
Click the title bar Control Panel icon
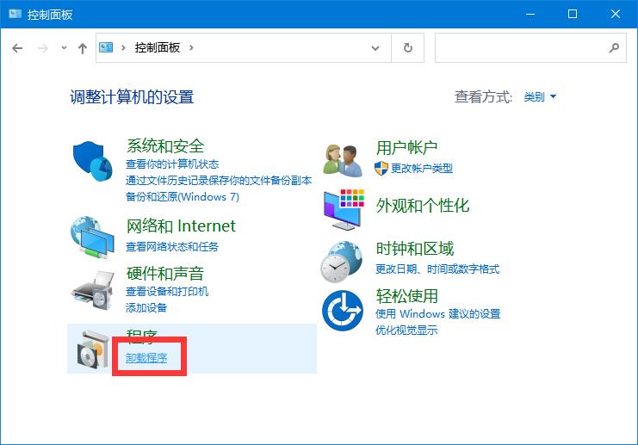pos(15,15)
